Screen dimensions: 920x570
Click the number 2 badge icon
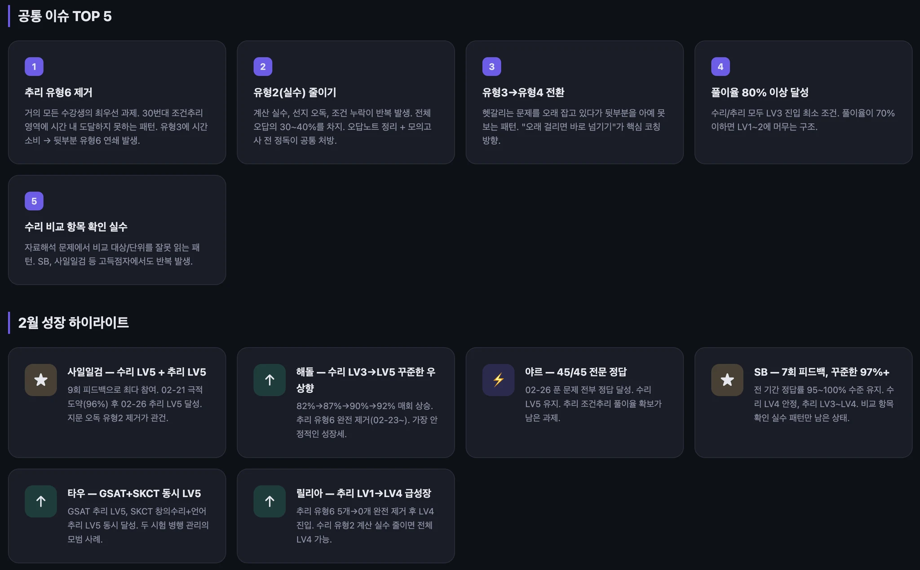pyautogui.click(x=263, y=67)
